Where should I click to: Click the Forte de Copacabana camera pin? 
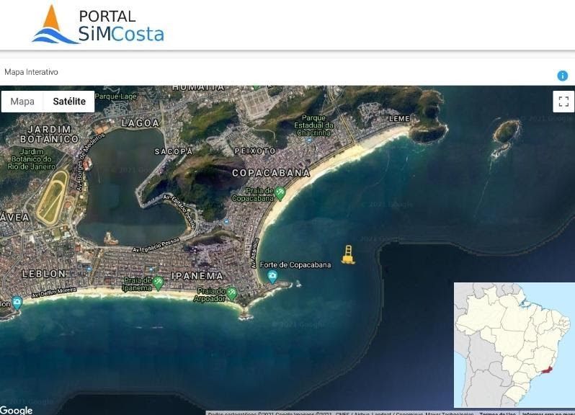pyautogui.click(x=272, y=277)
